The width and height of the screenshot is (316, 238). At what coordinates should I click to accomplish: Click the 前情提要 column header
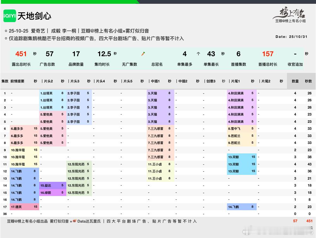tap(17, 81)
